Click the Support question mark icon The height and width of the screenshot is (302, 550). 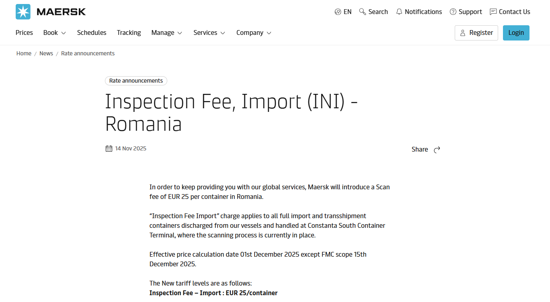453,12
